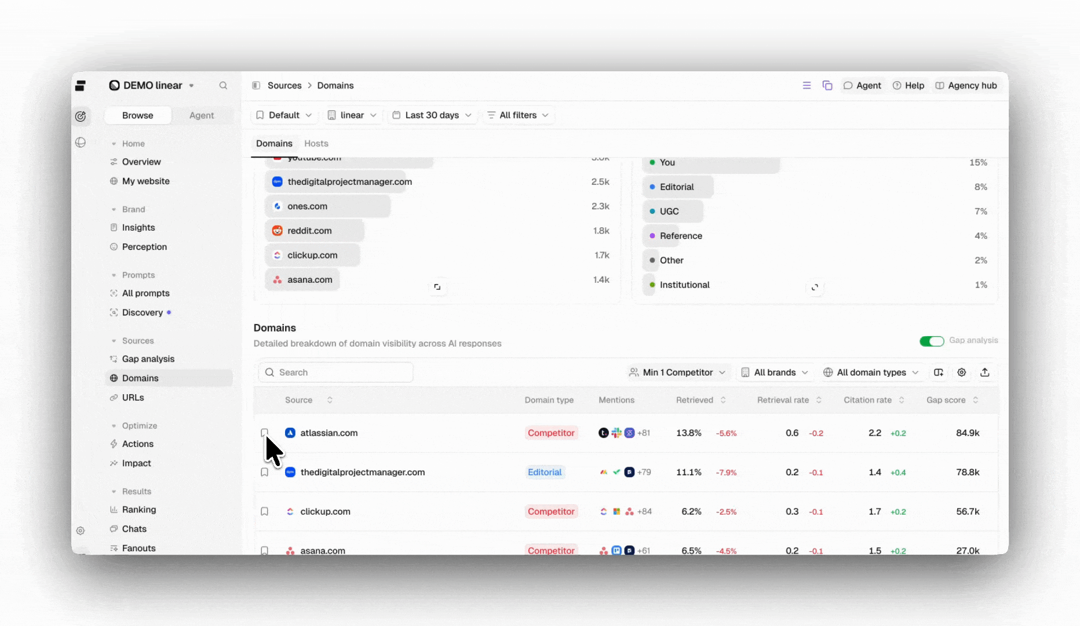Open the Default view dropdown
The height and width of the screenshot is (626, 1080).
click(284, 115)
